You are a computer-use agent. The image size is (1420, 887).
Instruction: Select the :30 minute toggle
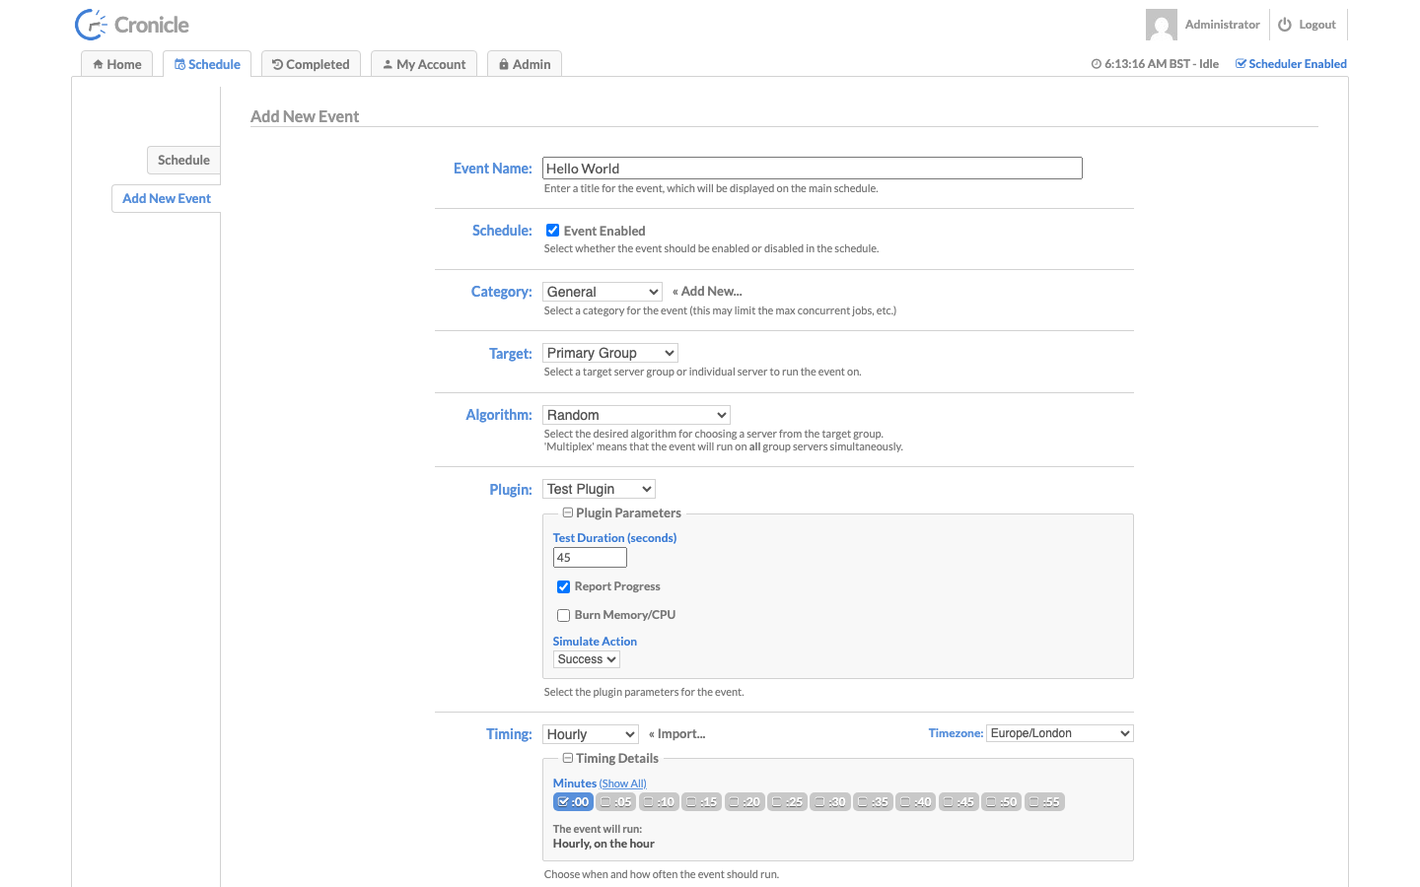(x=830, y=802)
